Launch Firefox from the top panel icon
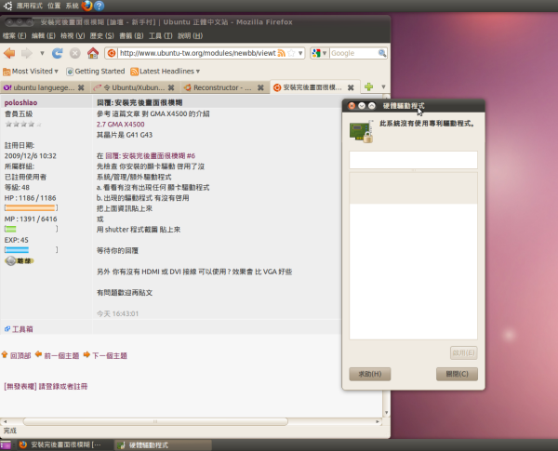The height and width of the screenshot is (451, 558). coord(86,6)
